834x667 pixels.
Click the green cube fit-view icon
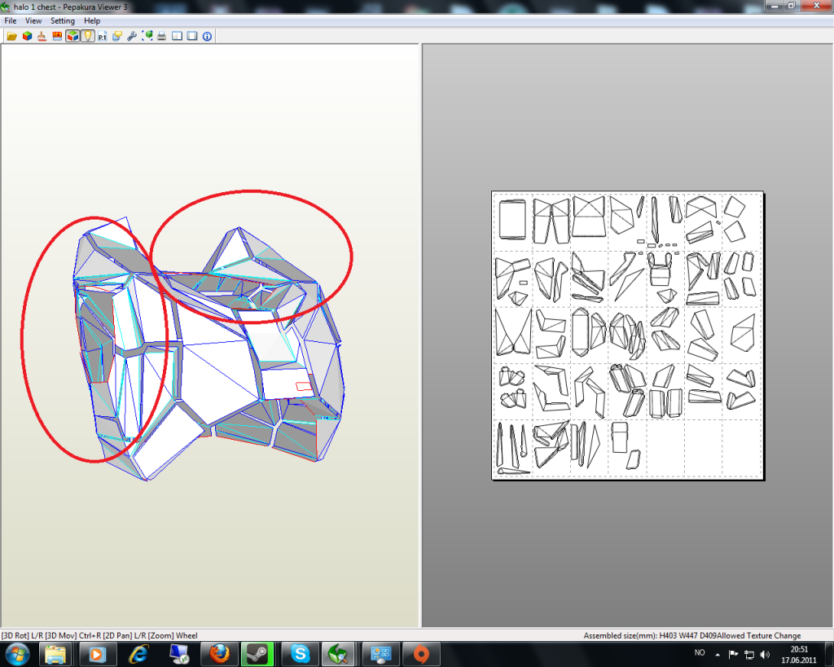click(147, 36)
